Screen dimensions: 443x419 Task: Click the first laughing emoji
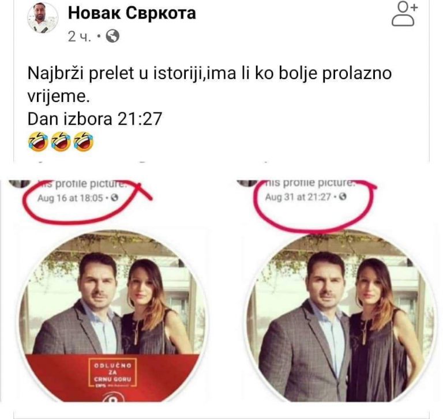coord(38,141)
